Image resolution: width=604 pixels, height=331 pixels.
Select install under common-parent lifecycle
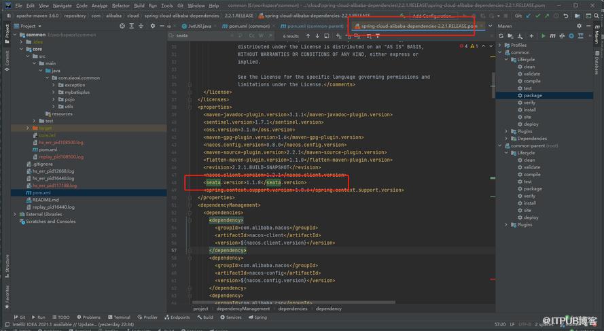(x=529, y=203)
